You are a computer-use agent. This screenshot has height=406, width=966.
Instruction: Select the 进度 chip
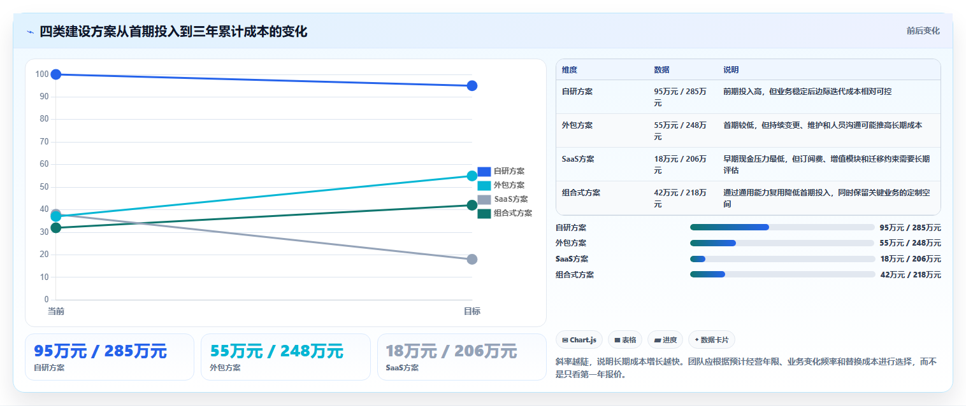665,340
